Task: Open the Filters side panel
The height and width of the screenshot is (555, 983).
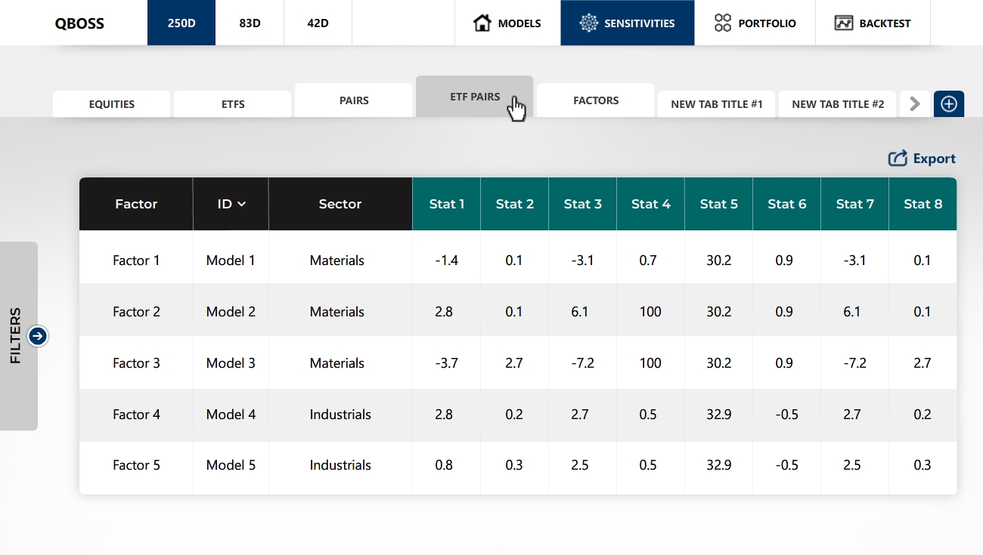Action: click(x=17, y=336)
